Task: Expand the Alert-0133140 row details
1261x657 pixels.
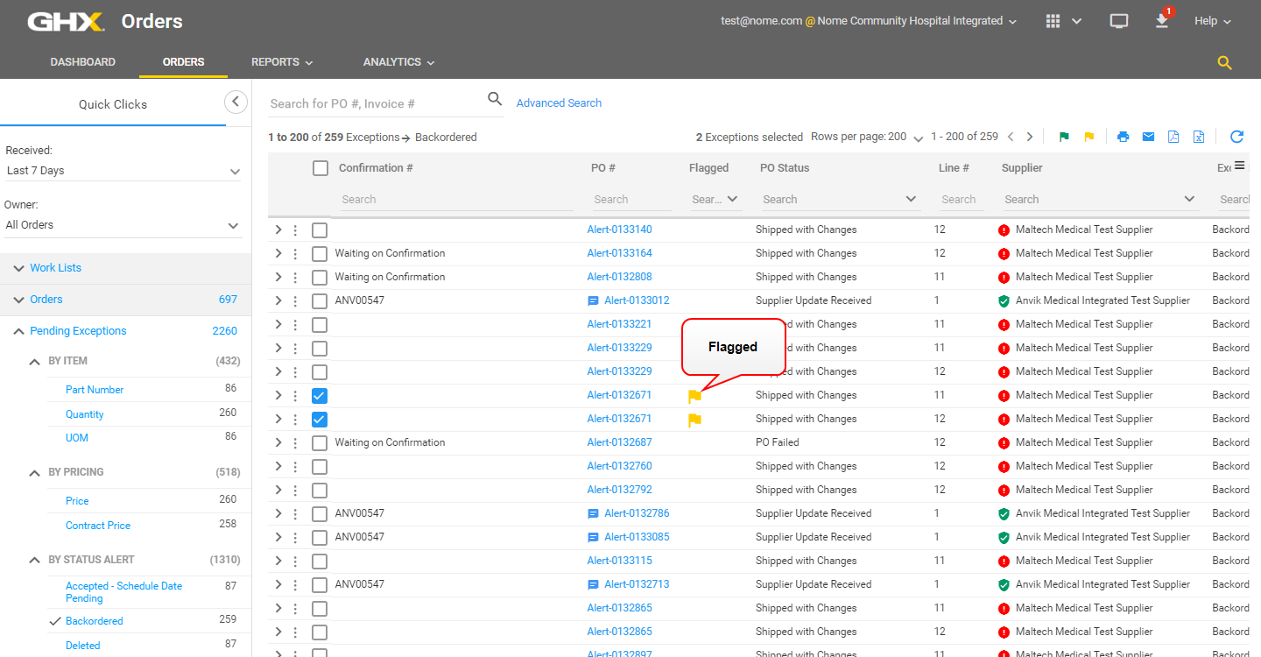Action: click(x=278, y=230)
